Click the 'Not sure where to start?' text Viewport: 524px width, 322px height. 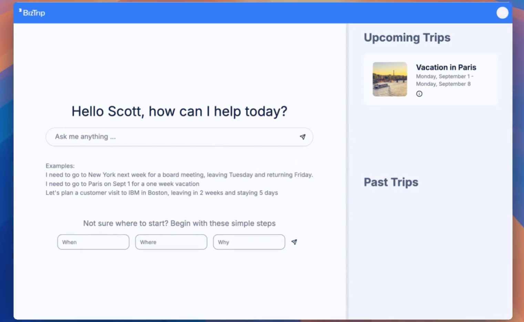coord(179,223)
